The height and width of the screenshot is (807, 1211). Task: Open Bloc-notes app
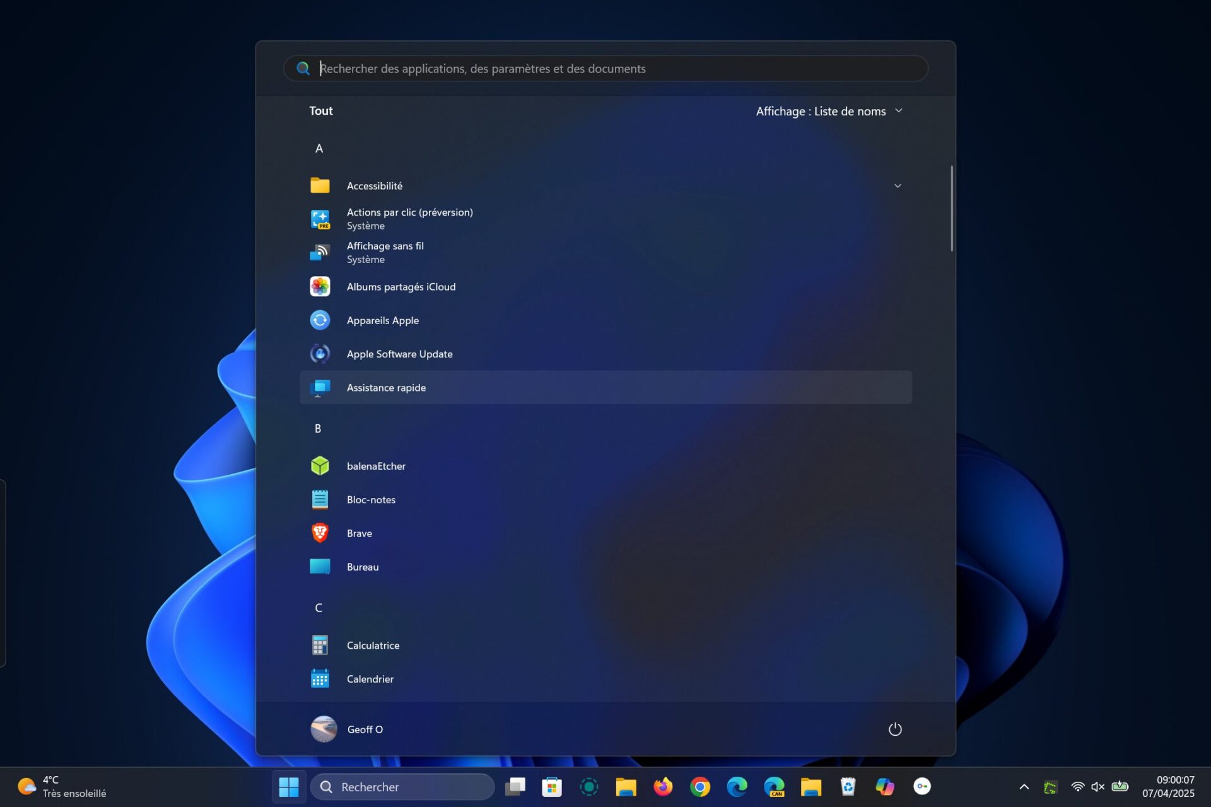tap(371, 500)
